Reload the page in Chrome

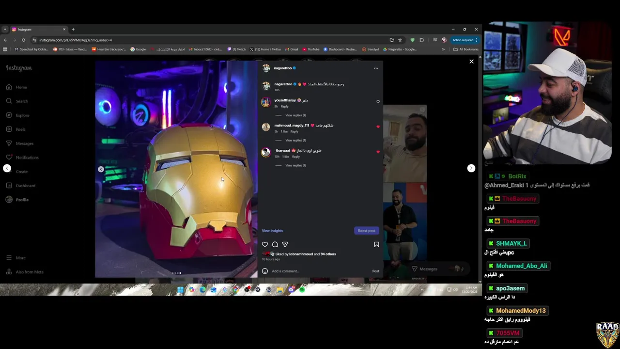click(x=23, y=40)
